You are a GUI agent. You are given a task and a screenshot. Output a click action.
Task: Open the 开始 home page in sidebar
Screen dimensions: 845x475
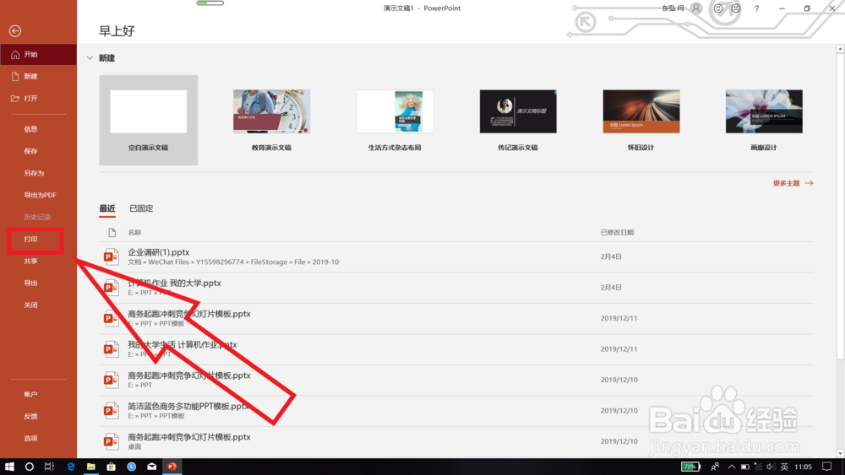point(38,54)
